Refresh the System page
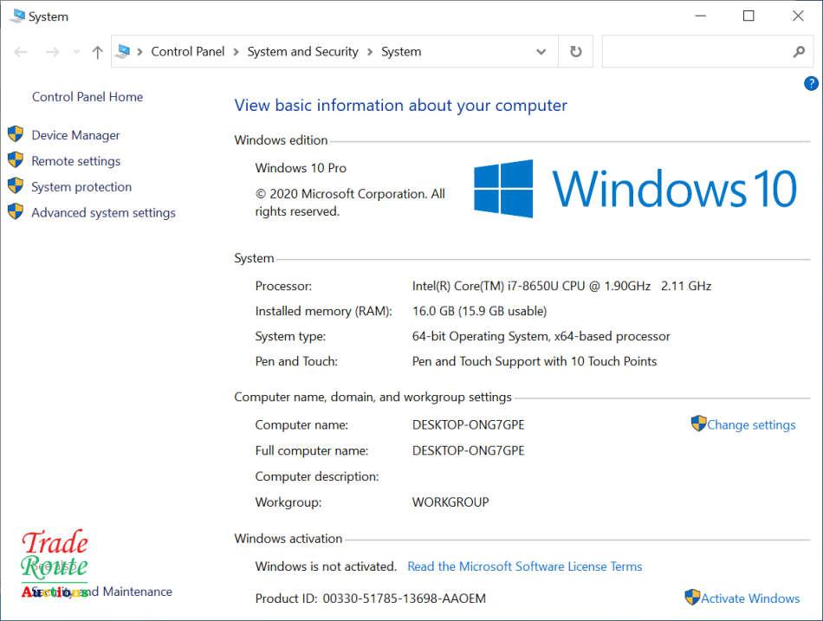 [575, 52]
